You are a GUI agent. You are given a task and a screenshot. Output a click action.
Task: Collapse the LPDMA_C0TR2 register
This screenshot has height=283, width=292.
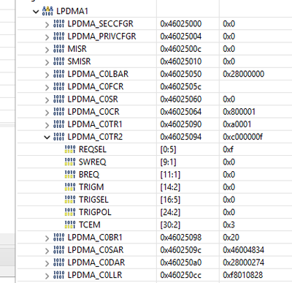(x=47, y=137)
